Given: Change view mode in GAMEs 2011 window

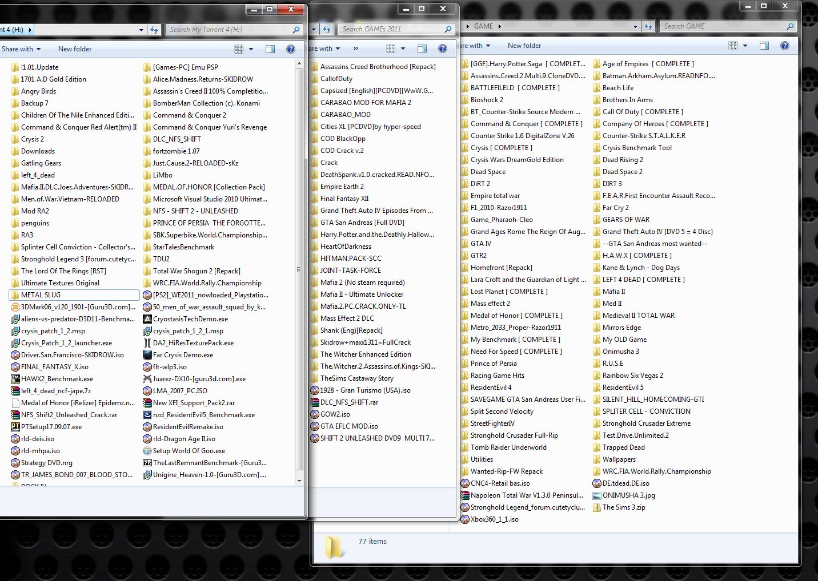Looking at the screenshot, I should (391, 49).
